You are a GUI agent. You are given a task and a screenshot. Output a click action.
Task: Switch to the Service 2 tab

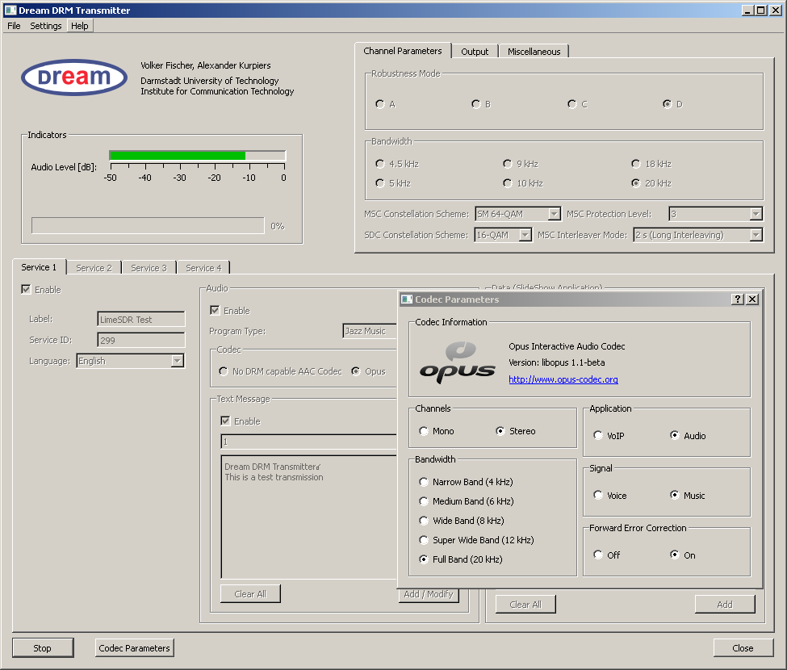tap(94, 267)
